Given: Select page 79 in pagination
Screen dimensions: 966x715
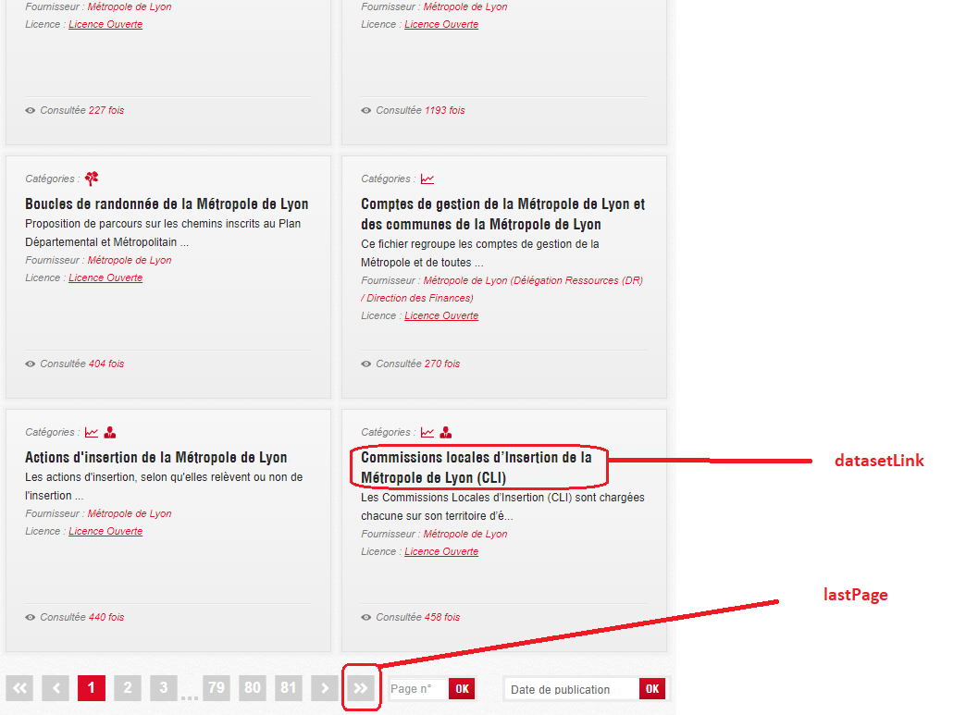Looking at the screenshot, I should pos(217,688).
